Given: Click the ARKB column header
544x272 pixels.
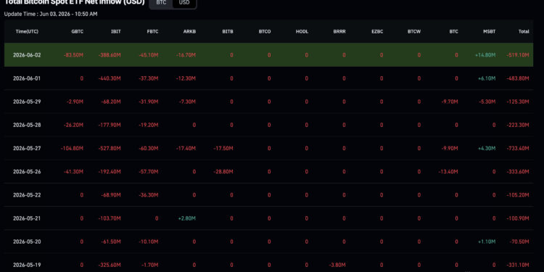Looking at the screenshot, I should (190, 32).
